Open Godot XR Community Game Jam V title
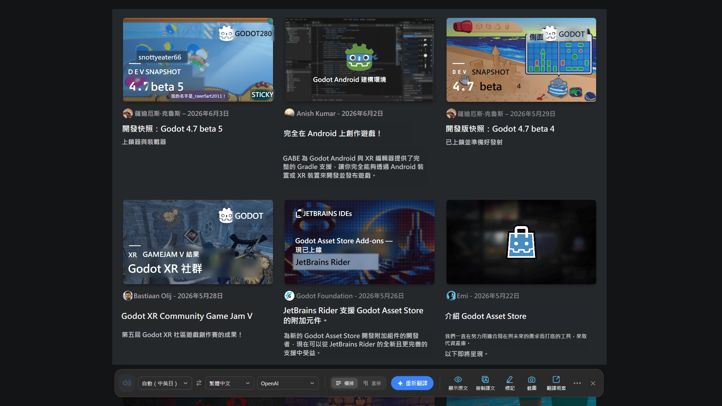The height and width of the screenshot is (406, 722). (187, 316)
